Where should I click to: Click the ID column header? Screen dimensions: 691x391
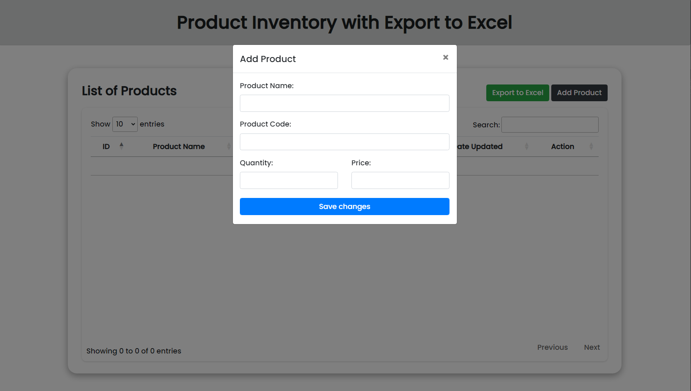click(x=106, y=147)
